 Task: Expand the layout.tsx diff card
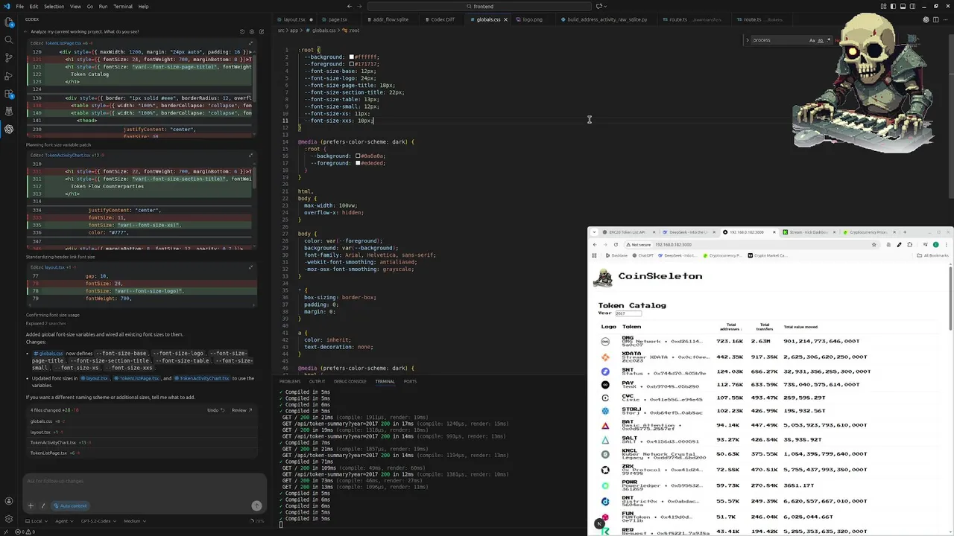(x=250, y=267)
